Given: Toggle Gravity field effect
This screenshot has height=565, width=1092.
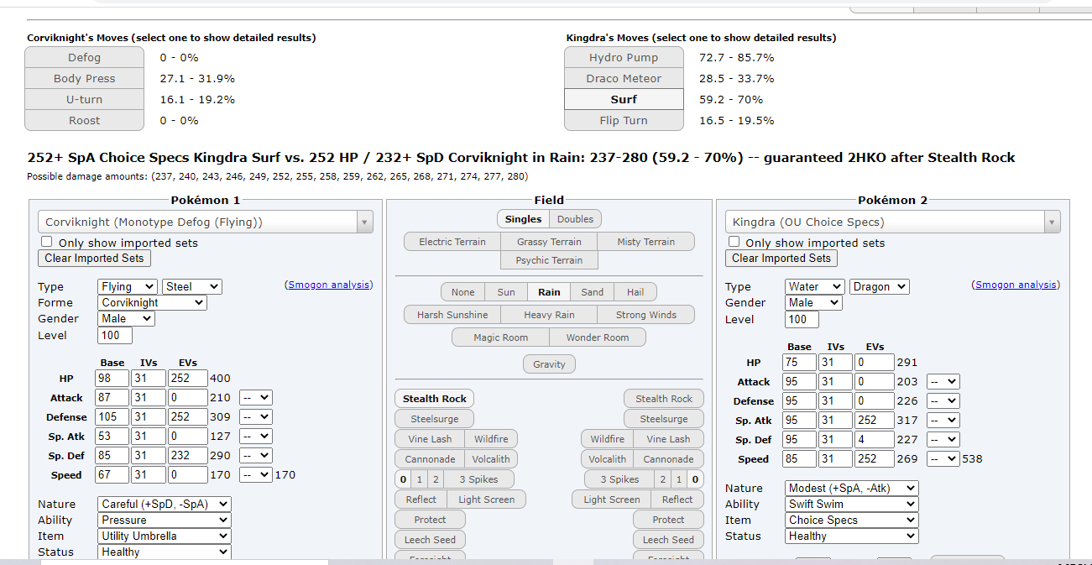Looking at the screenshot, I should 550,364.
